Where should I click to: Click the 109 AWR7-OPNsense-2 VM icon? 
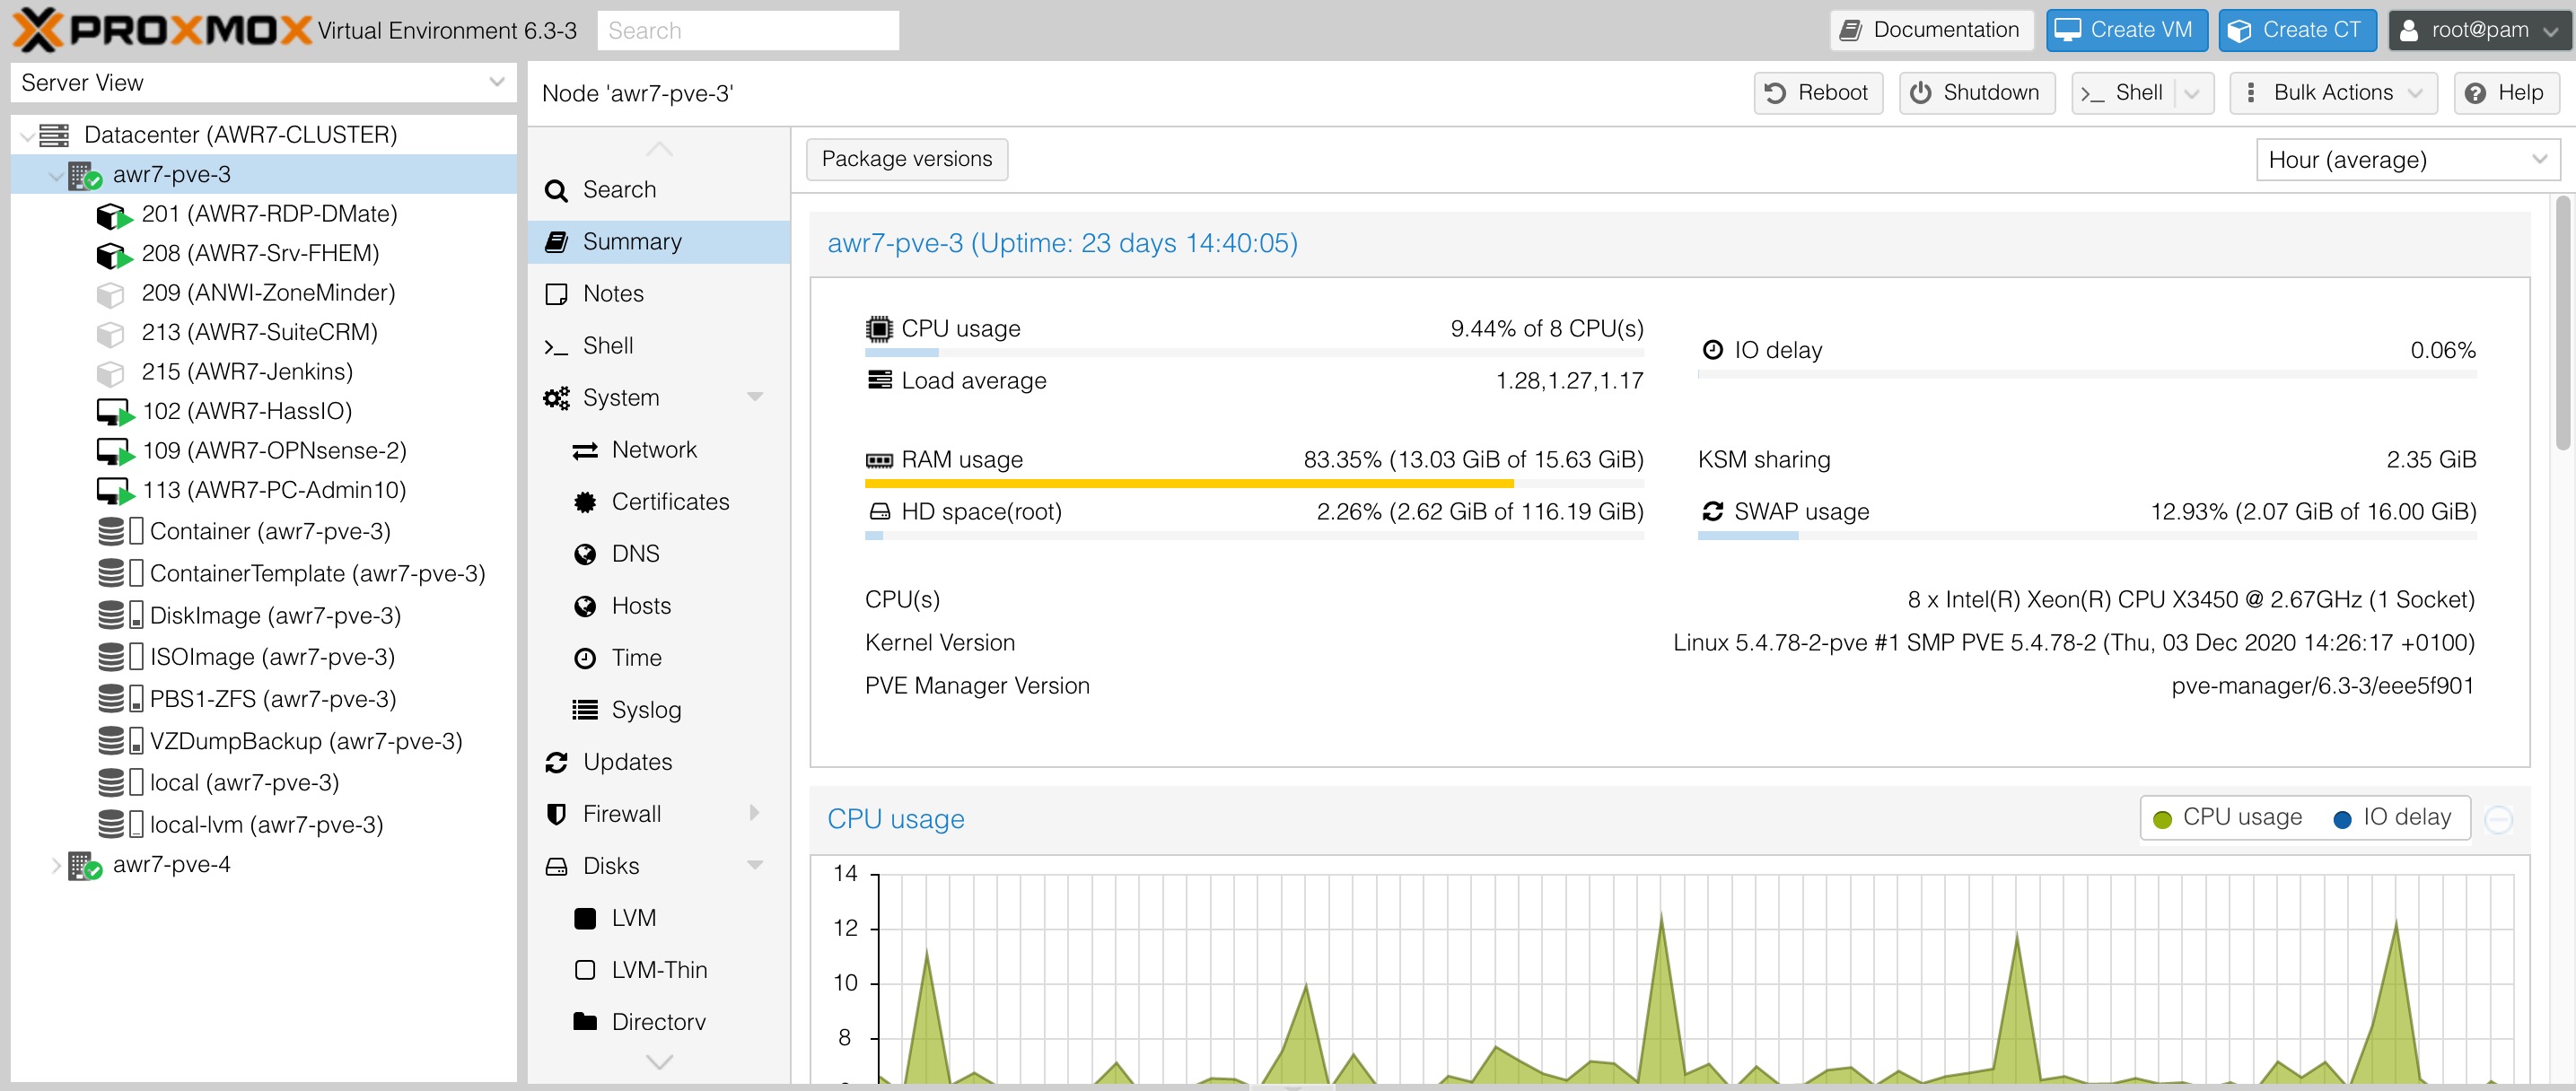point(114,452)
